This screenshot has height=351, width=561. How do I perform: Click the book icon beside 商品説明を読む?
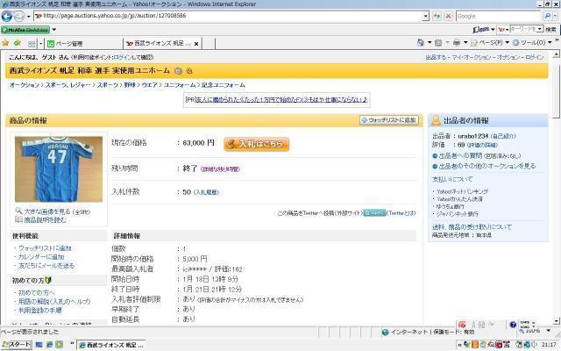18,219
